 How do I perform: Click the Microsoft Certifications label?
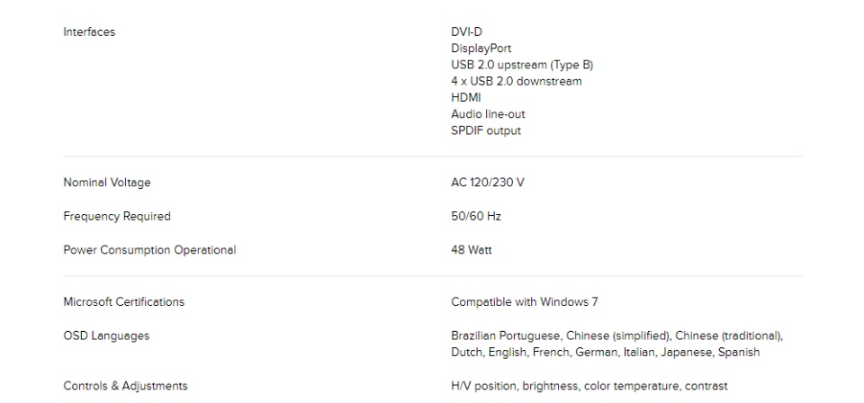pyautogui.click(x=124, y=301)
